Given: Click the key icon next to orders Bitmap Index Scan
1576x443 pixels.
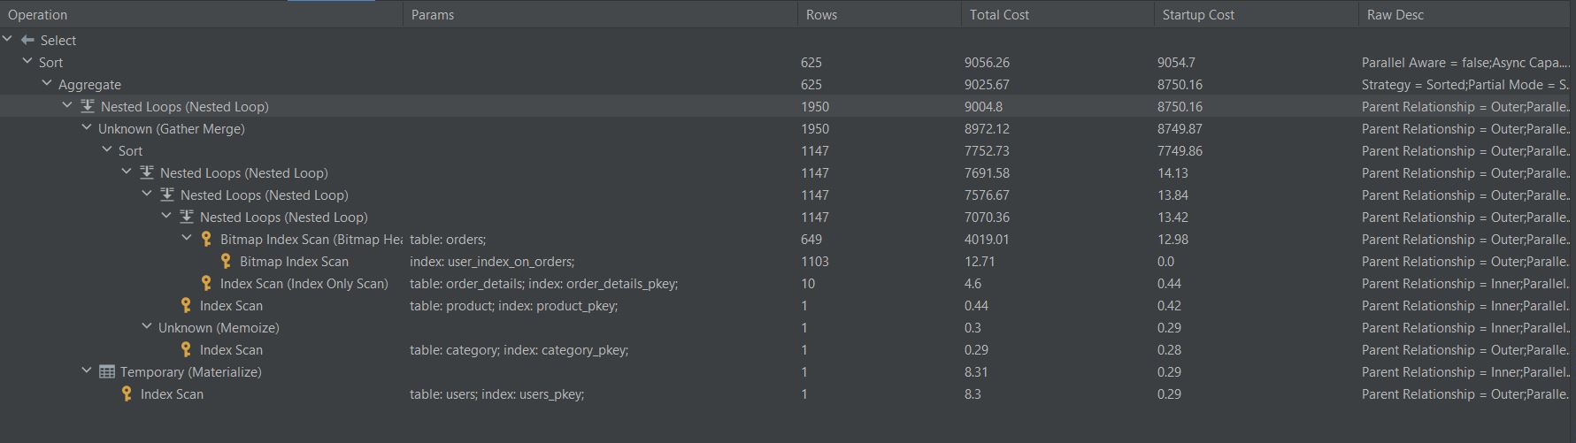Looking at the screenshot, I should (206, 240).
